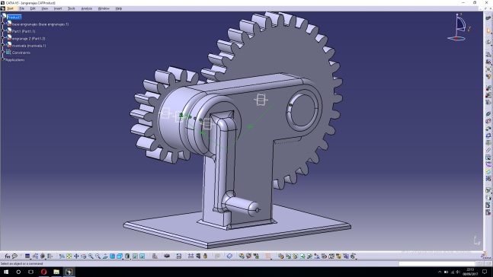Image resolution: width=493 pixels, height=277 pixels.
Task: Select the Rotate view tool
Action: click(84, 256)
